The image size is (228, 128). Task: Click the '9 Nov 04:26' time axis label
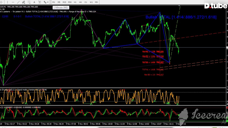click(x=34, y=124)
